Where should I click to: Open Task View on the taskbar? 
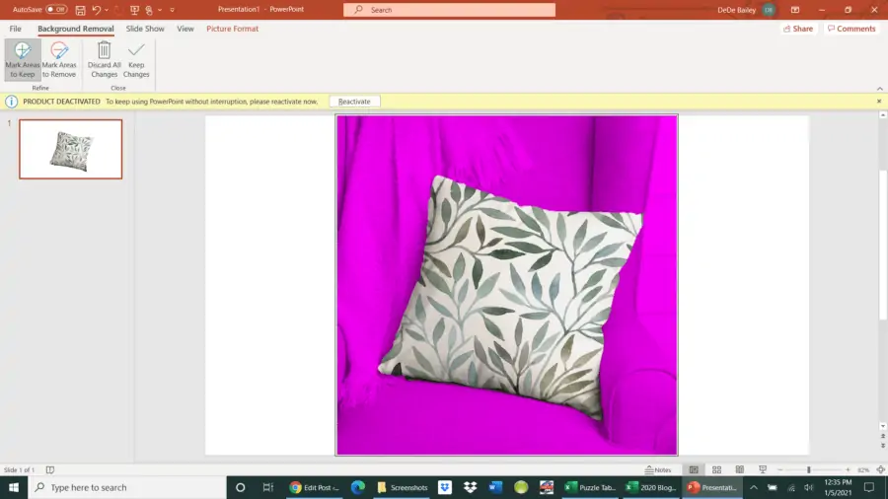pos(267,487)
